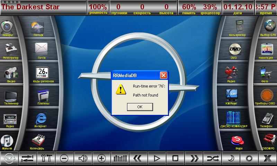This screenshot has height=166, width=277.
Task: Click the 39% процессор CPU indicator
Action: [210, 9]
